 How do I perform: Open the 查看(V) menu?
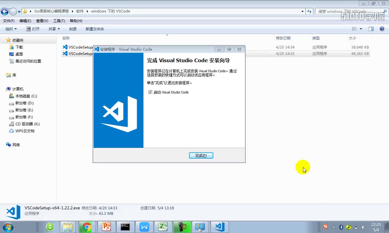coord(42,21)
